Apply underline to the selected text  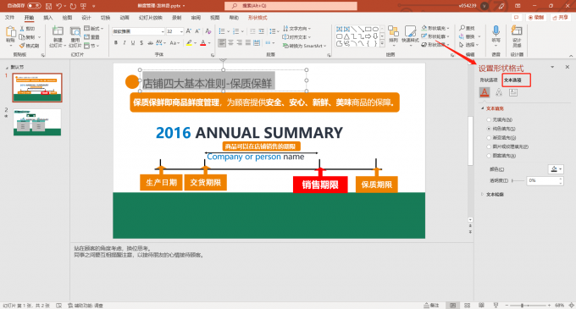[x=133, y=43]
